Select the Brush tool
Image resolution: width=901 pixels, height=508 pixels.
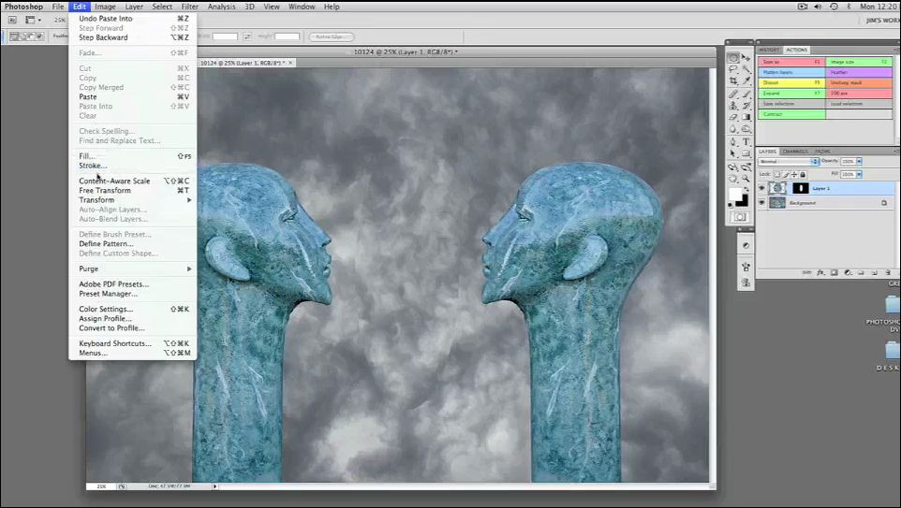click(746, 94)
